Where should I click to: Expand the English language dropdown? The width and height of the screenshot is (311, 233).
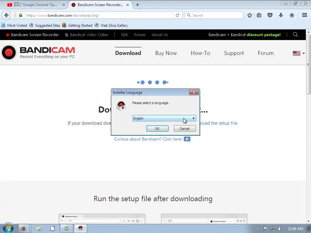point(164,118)
